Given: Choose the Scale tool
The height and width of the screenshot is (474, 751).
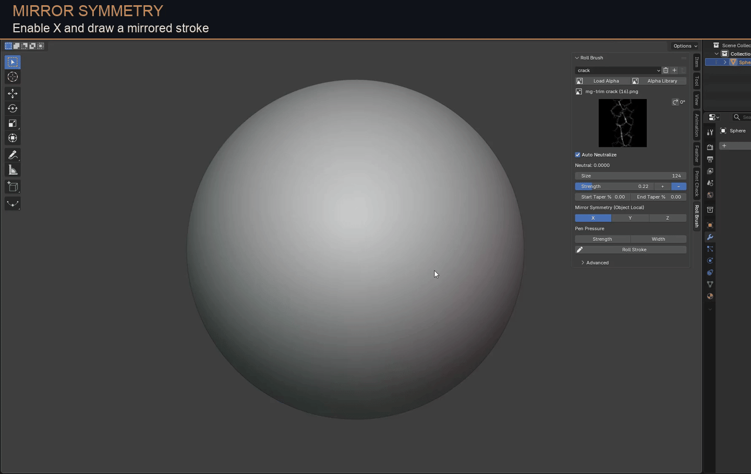Looking at the screenshot, I should pos(13,123).
